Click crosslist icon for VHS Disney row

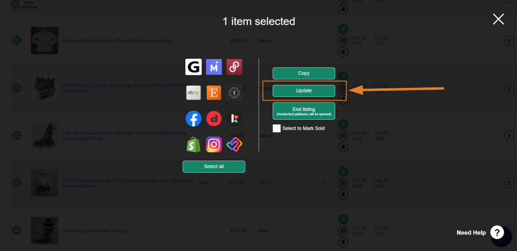(x=17, y=183)
